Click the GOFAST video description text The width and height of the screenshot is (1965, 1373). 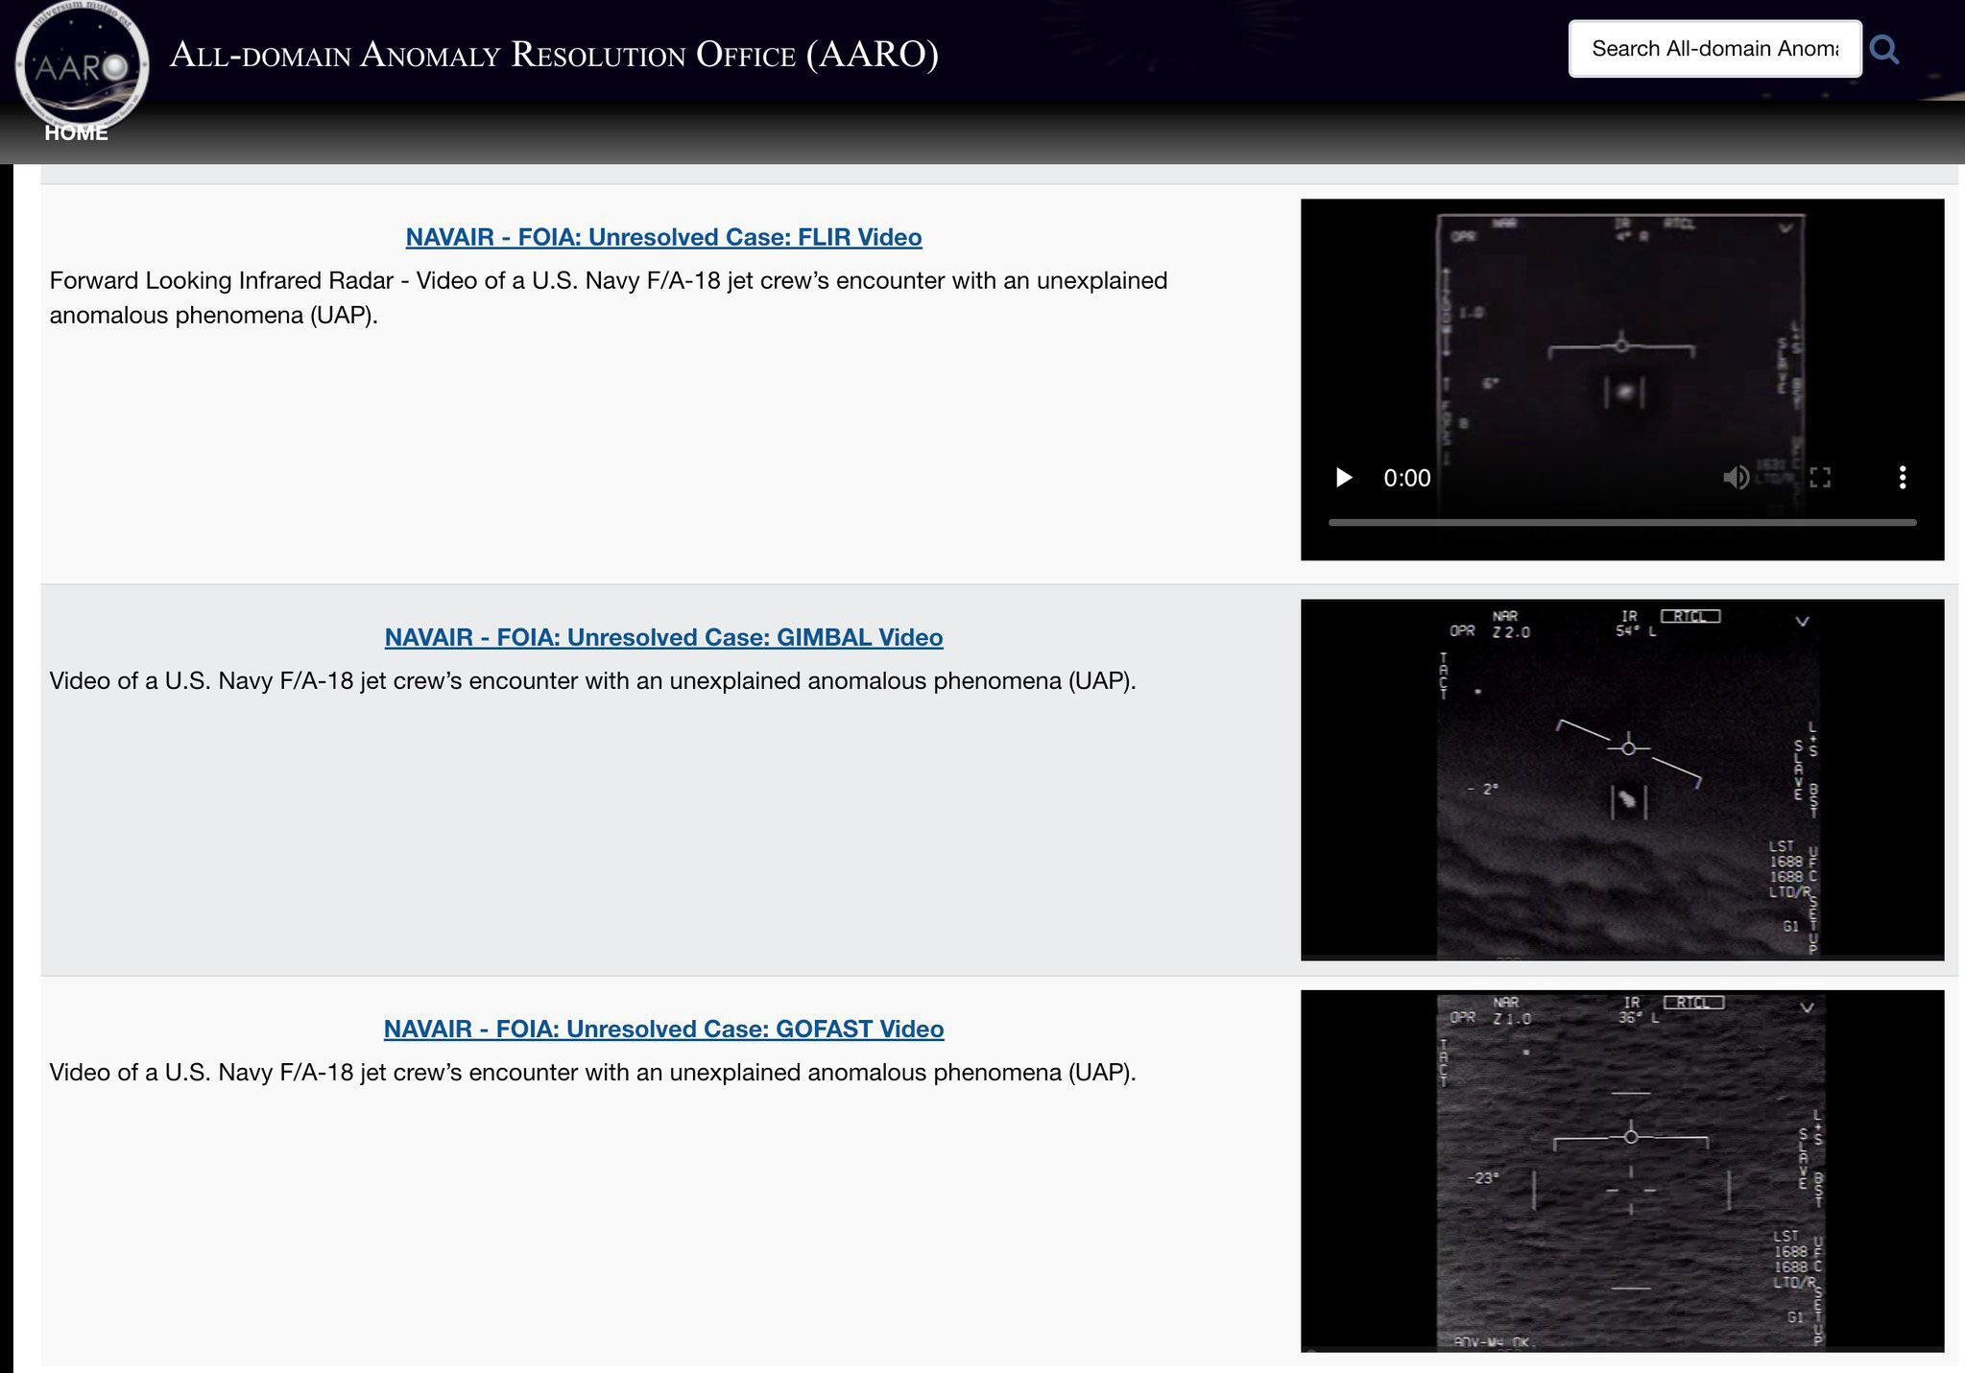tap(592, 1073)
